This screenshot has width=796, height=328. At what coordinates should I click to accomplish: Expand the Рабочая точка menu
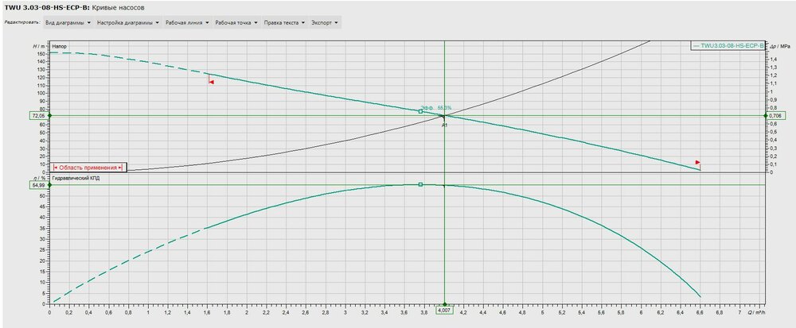pyautogui.click(x=236, y=23)
